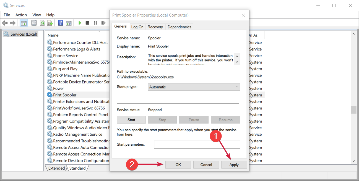Click the Service status value 'Stopped'

pyautogui.click(x=155, y=110)
